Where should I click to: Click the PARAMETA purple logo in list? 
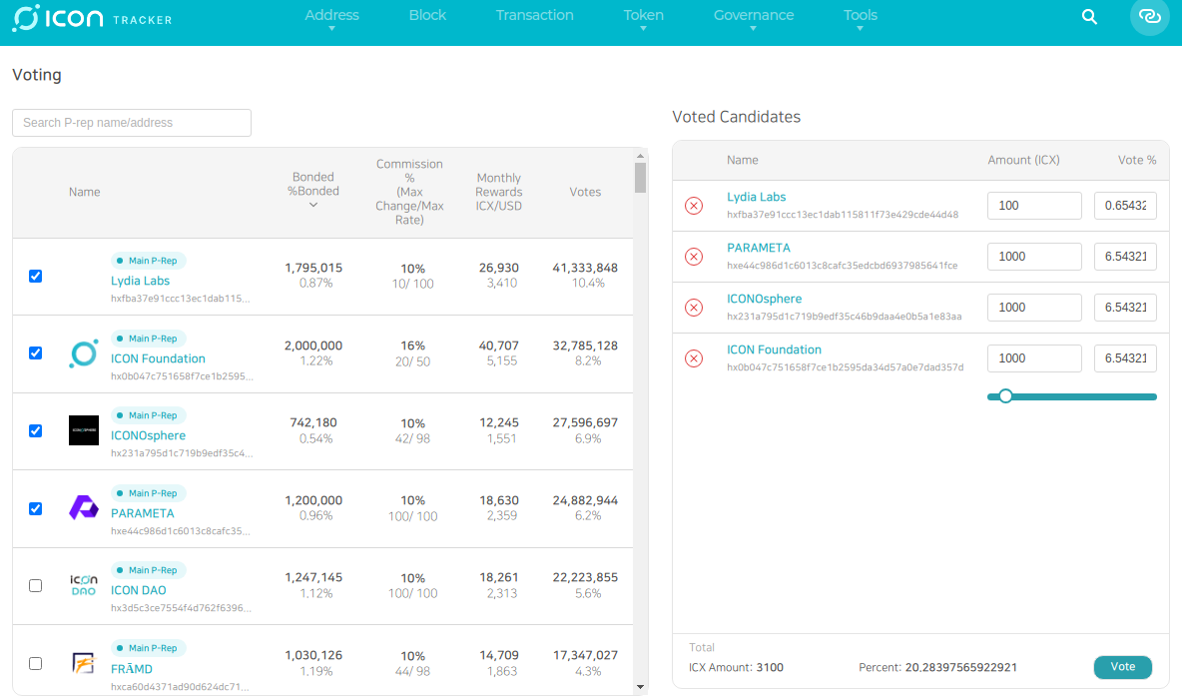[x=84, y=507]
